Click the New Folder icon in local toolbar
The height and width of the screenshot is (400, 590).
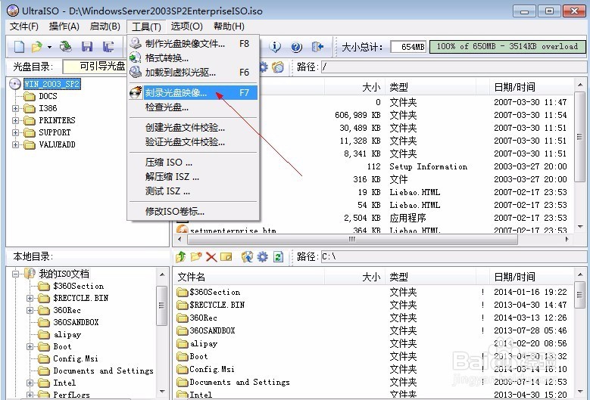point(196,257)
